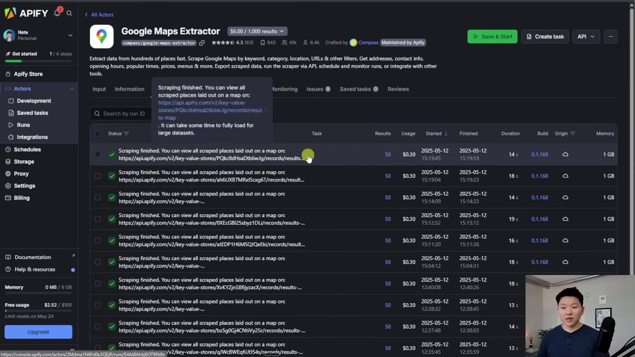Open Apify Store from the sidebar
635x357 pixels.
tap(28, 74)
